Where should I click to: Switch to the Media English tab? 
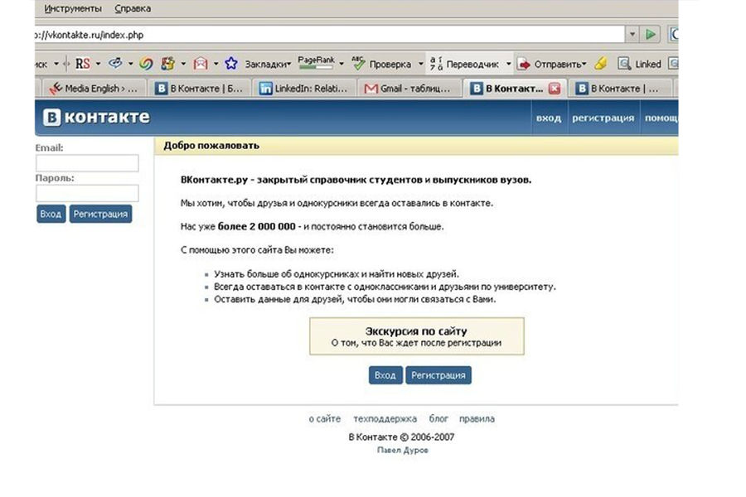[94, 89]
